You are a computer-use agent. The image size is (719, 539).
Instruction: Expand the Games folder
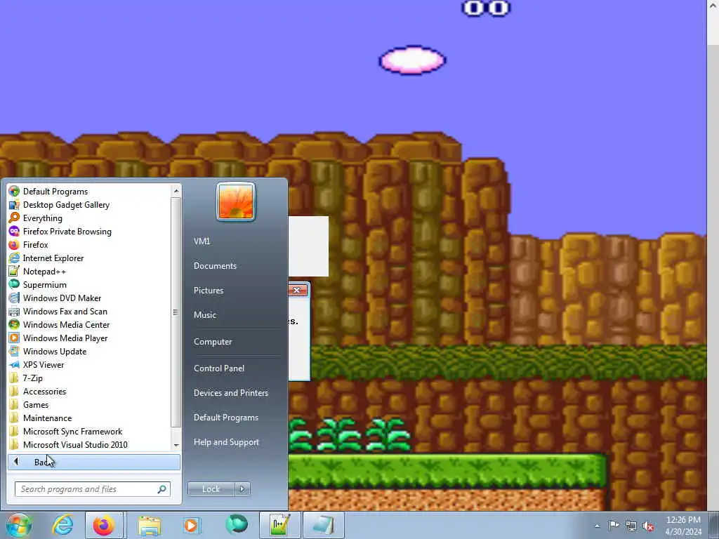[36, 405]
